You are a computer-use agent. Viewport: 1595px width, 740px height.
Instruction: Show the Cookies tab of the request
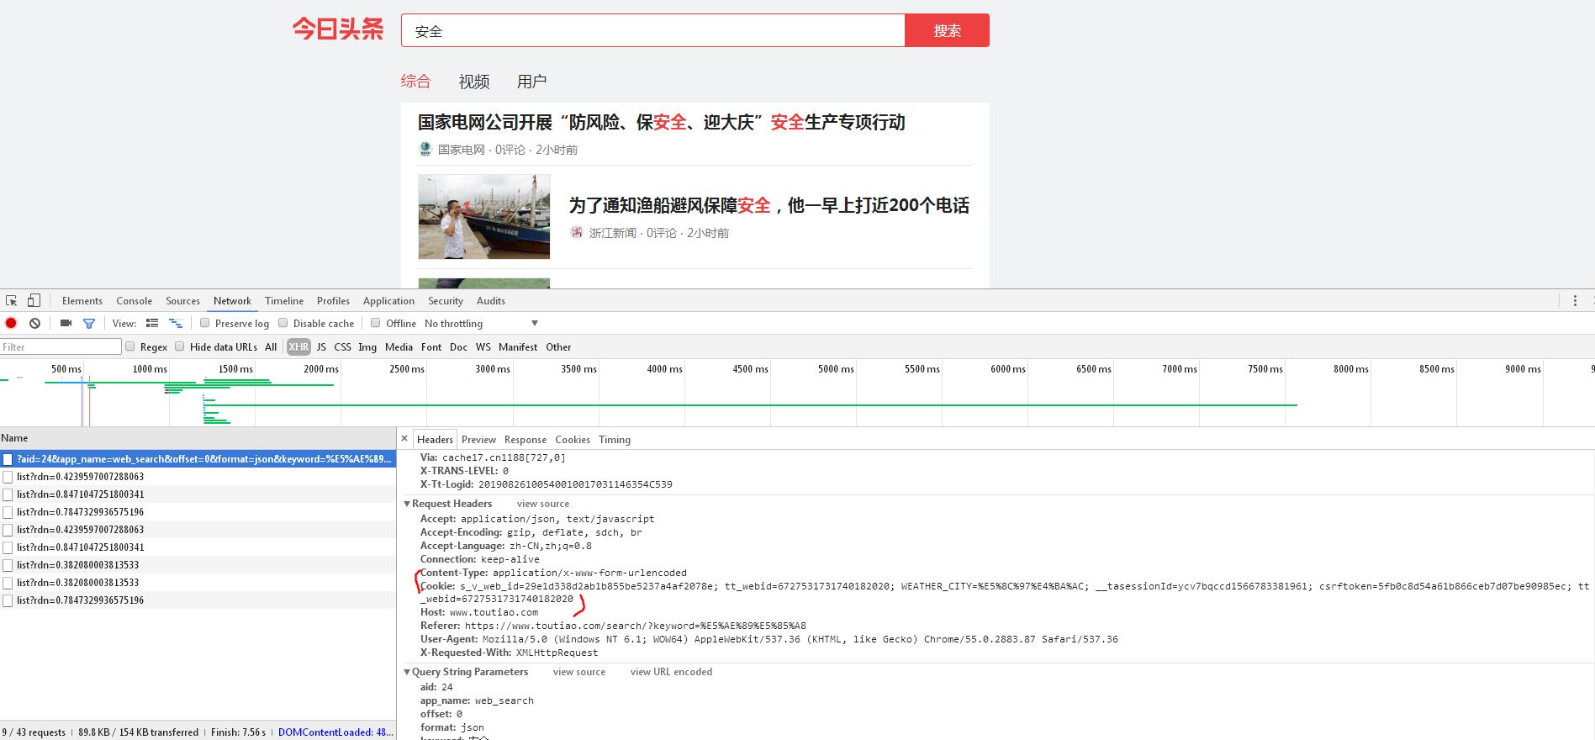[x=573, y=439]
